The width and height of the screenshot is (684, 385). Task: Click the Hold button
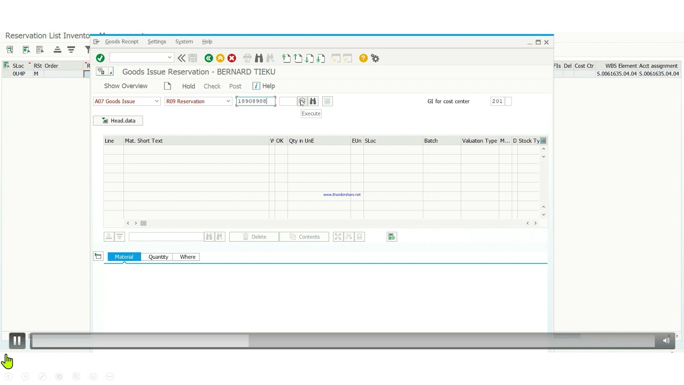[x=188, y=86]
